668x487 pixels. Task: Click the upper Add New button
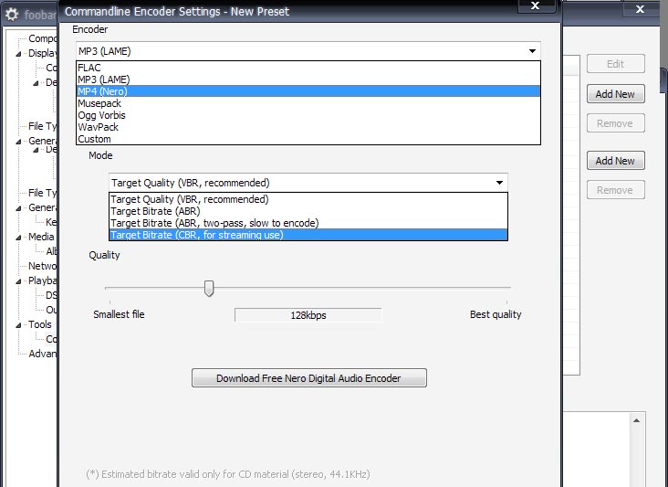[x=615, y=94]
